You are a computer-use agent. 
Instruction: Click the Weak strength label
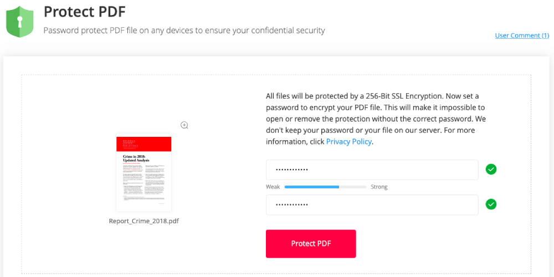(x=273, y=187)
